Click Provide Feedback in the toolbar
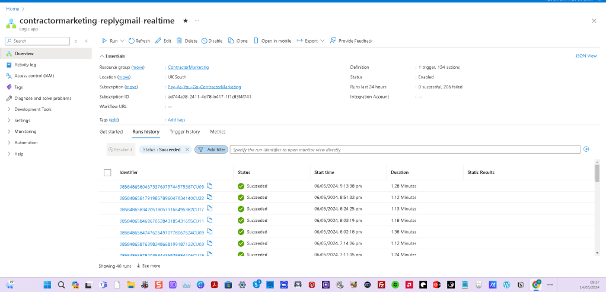606x292 pixels. click(351, 40)
